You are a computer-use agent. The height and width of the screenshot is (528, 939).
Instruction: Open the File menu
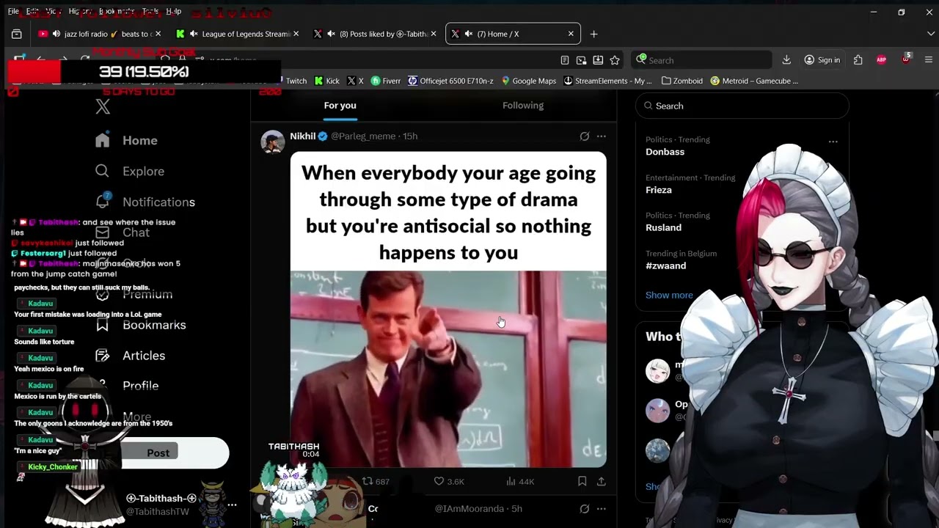coord(13,12)
